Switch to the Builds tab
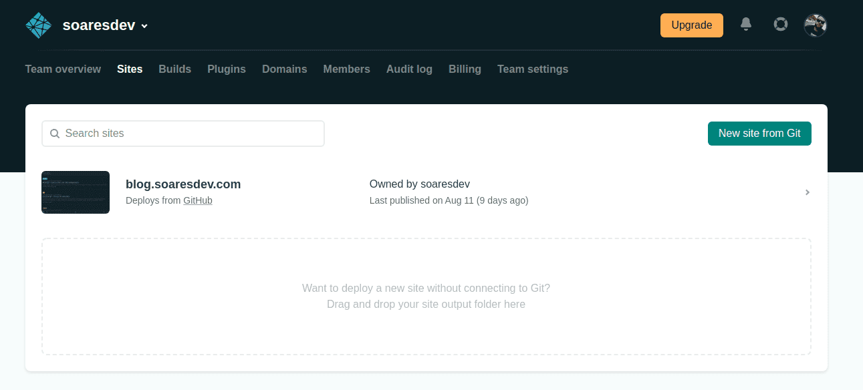The height and width of the screenshot is (390, 863). 174,69
